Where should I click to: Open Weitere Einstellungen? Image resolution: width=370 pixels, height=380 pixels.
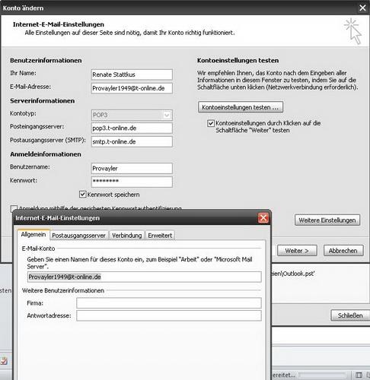tap(327, 220)
